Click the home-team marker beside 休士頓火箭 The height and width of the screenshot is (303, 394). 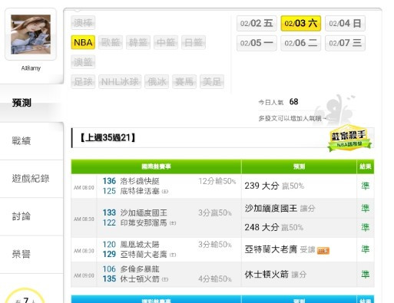(x=165, y=279)
